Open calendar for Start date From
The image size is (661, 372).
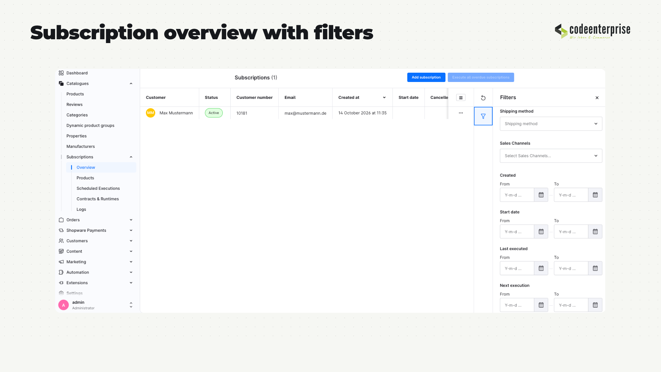click(541, 232)
